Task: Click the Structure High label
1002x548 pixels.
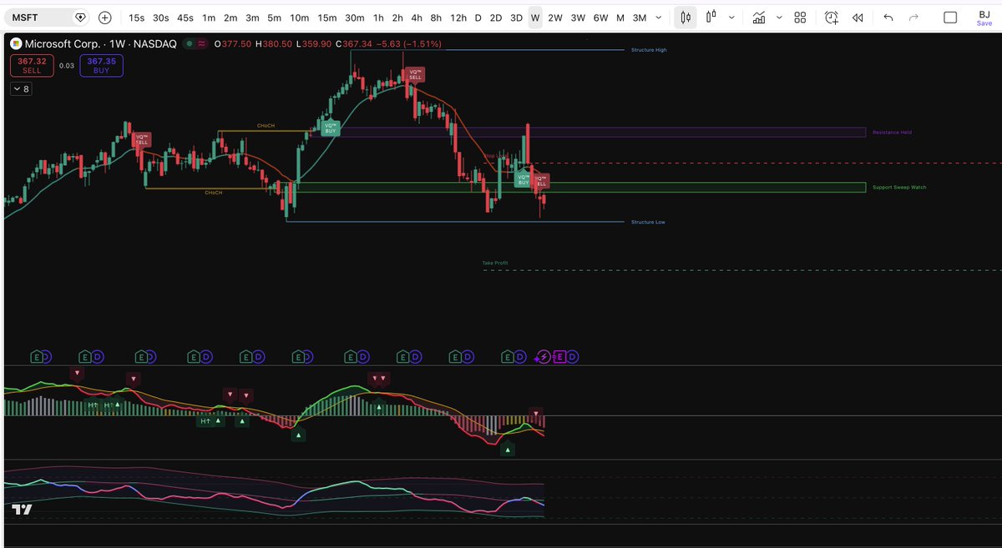Action: pyautogui.click(x=649, y=50)
